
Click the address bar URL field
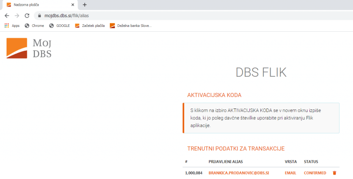point(194,16)
